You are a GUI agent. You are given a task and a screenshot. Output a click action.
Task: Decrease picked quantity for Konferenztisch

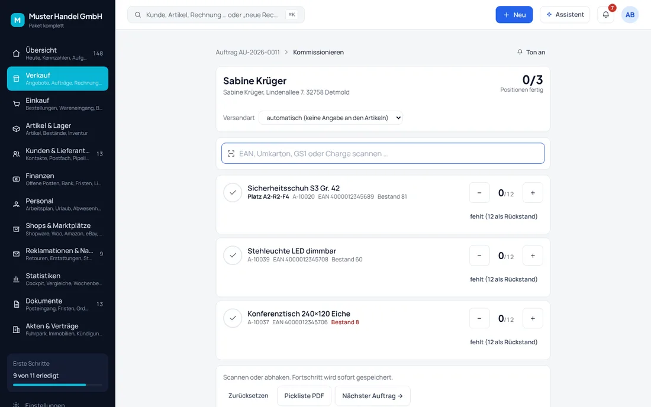pos(479,318)
